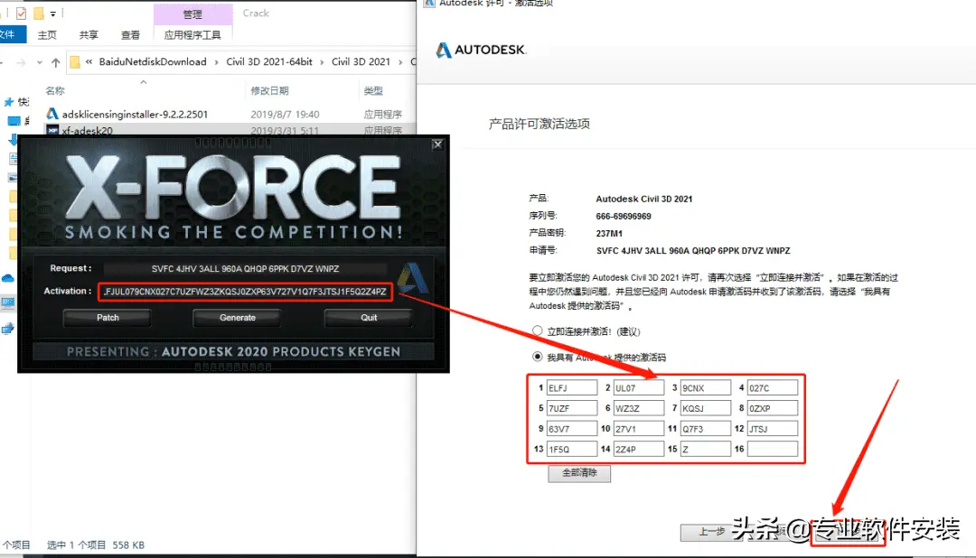Click the Autodesk logo inside X-Force window
Viewport: 976px width, 558px height.
(x=413, y=277)
